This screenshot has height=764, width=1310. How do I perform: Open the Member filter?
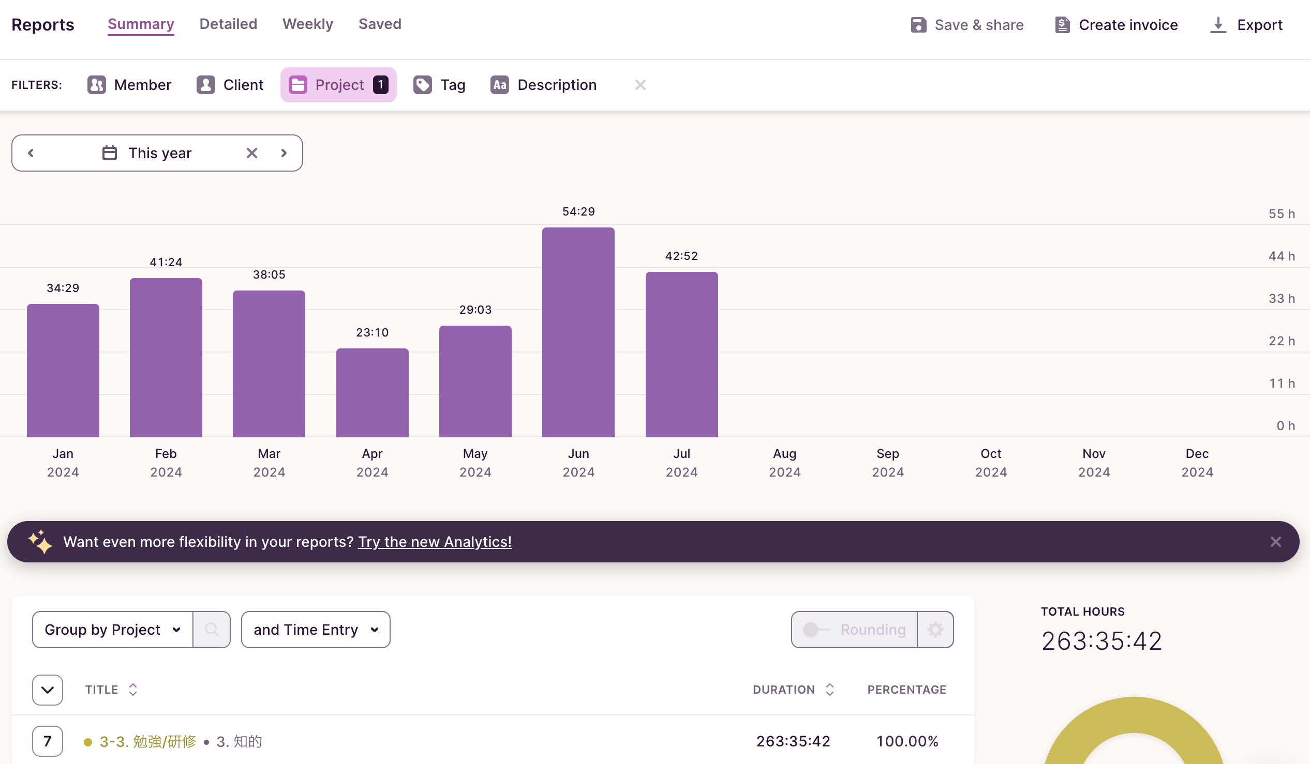129,85
